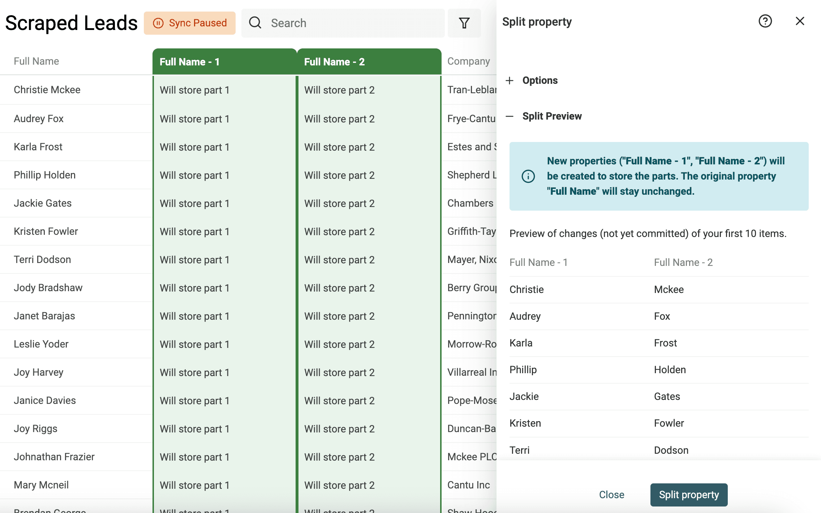Click the info icon in notice
Image resolution: width=821 pixels, height=513 pixels.
pos(528,176)
